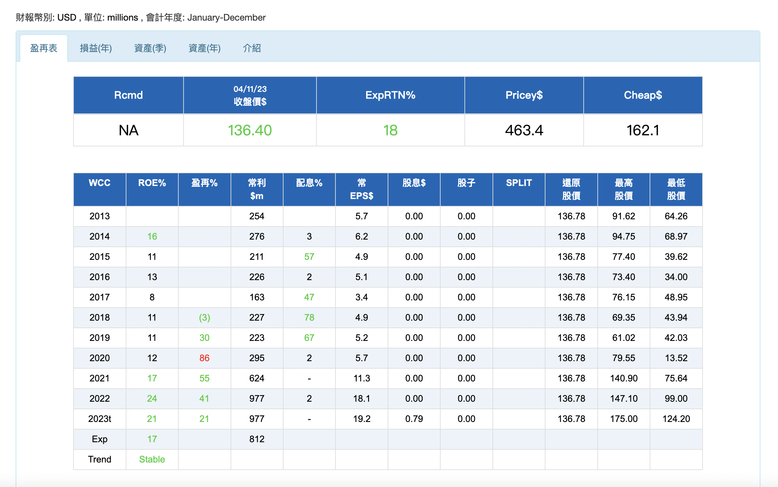Click the 175.00 highest price cell
778x487 pixels.
point(624,419)
